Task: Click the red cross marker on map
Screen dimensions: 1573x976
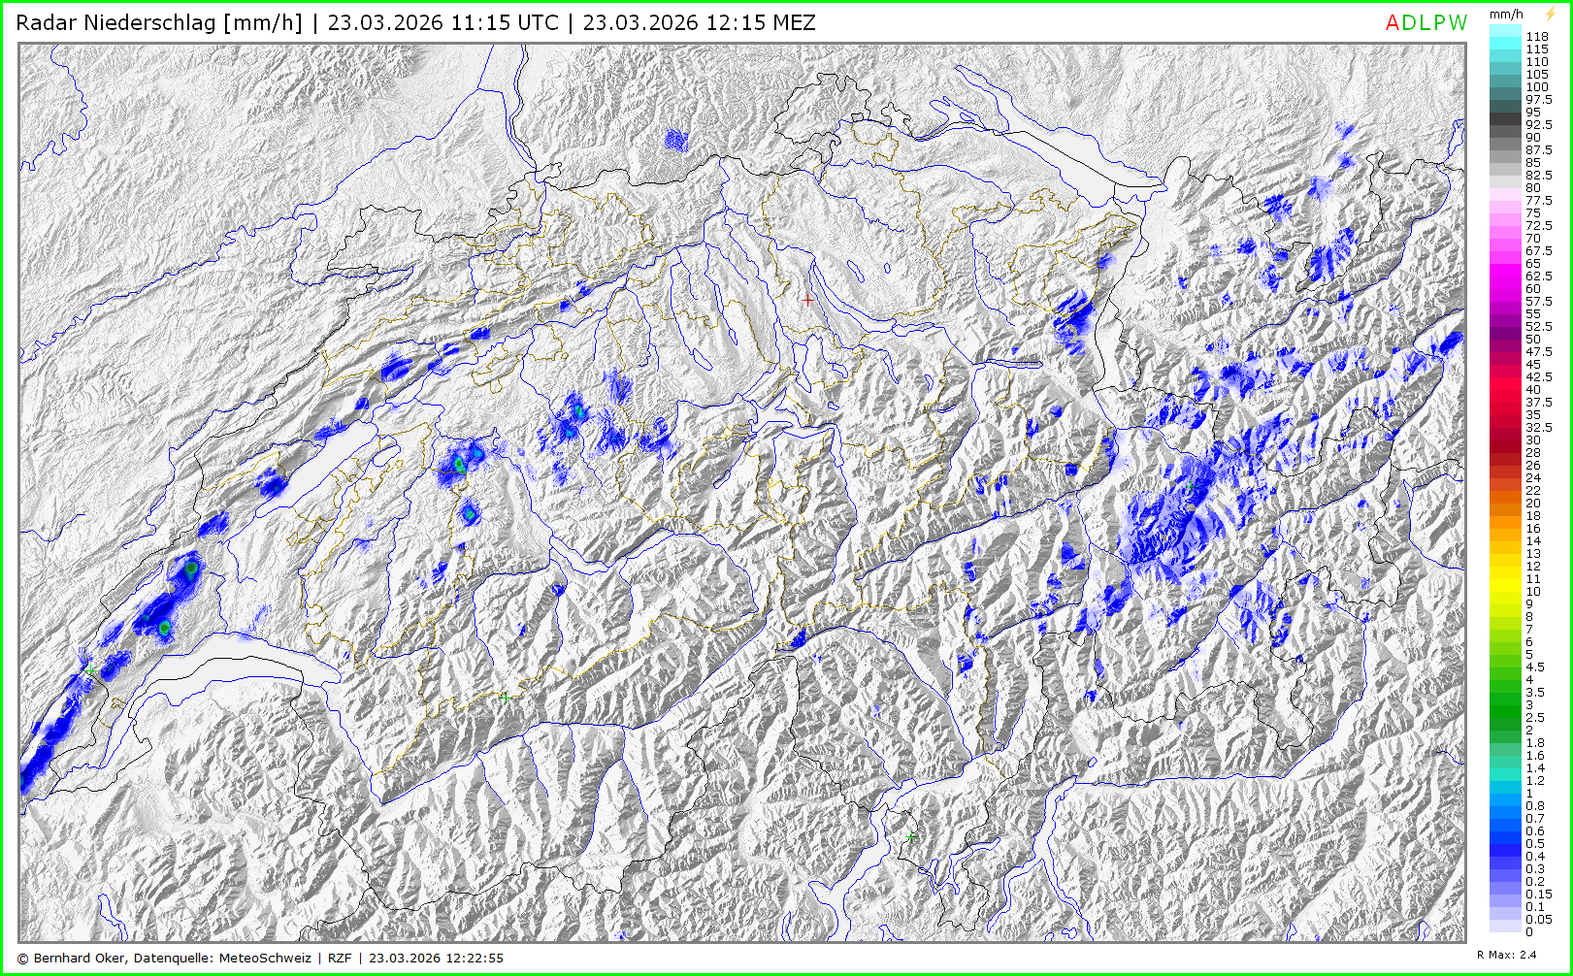Action: [807, 300]
